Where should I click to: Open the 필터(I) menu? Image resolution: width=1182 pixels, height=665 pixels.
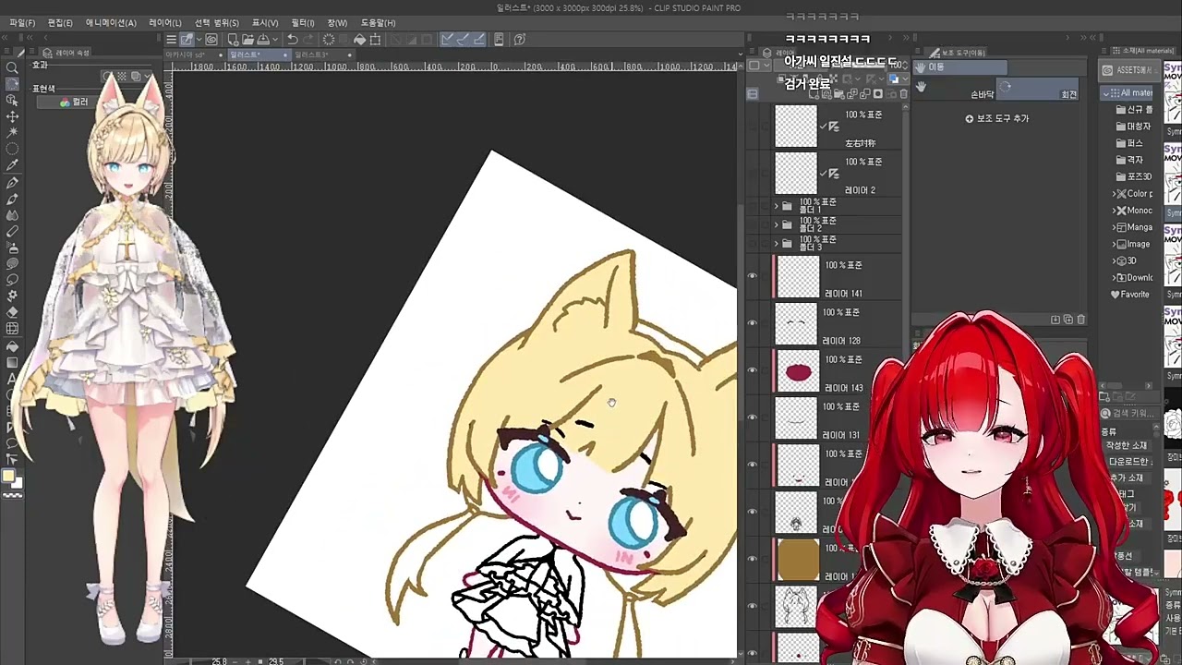coord(302,22)
